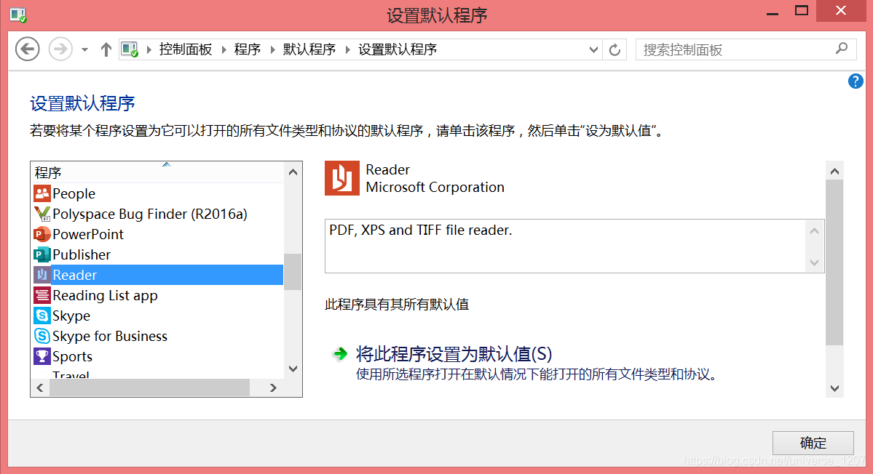Go up one level with up arrow
The width and height of the screenshot is (873, 474).
pos(106,49)
